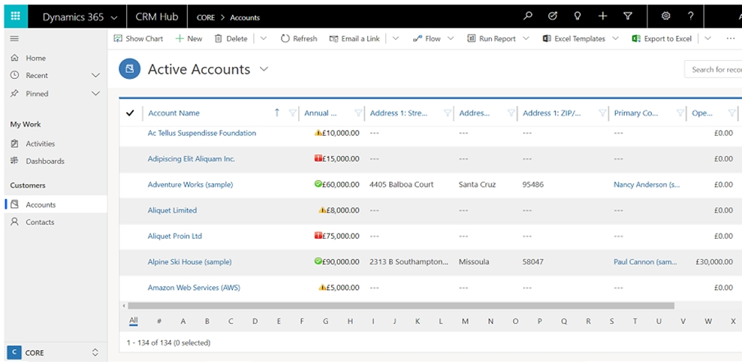The width and height of the screenshot is (742, 362).
Task: Click Export to Excel command
Action: 662,39
